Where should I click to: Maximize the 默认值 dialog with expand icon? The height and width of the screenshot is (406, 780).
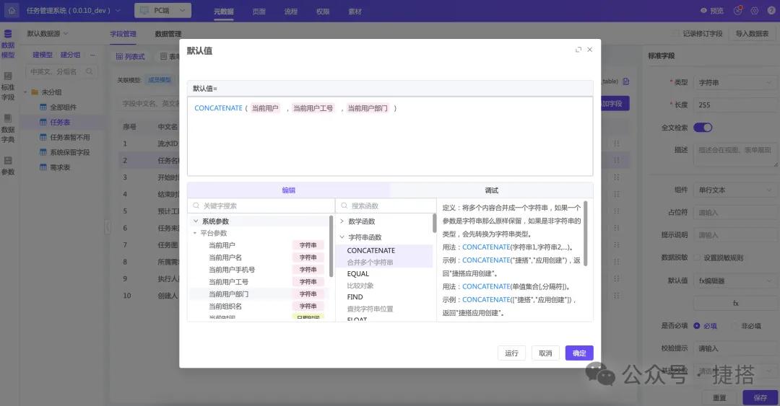pyautogui.click(x=578, y=50)
